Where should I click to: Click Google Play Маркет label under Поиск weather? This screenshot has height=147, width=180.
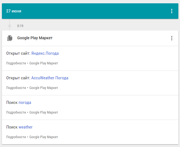(44, 137)
